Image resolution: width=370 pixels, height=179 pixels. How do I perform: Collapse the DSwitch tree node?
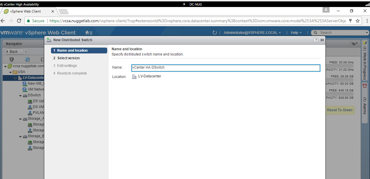tap(21, 95)
